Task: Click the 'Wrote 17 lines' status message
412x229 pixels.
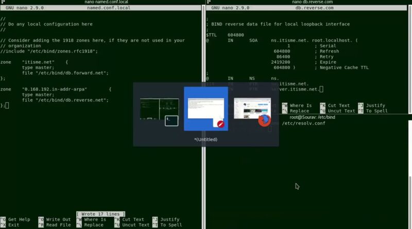Action: tap(100, 214)
